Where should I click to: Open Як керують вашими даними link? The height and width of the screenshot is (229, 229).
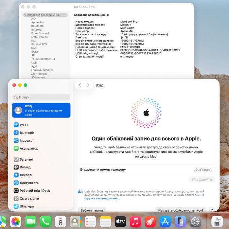102,198
